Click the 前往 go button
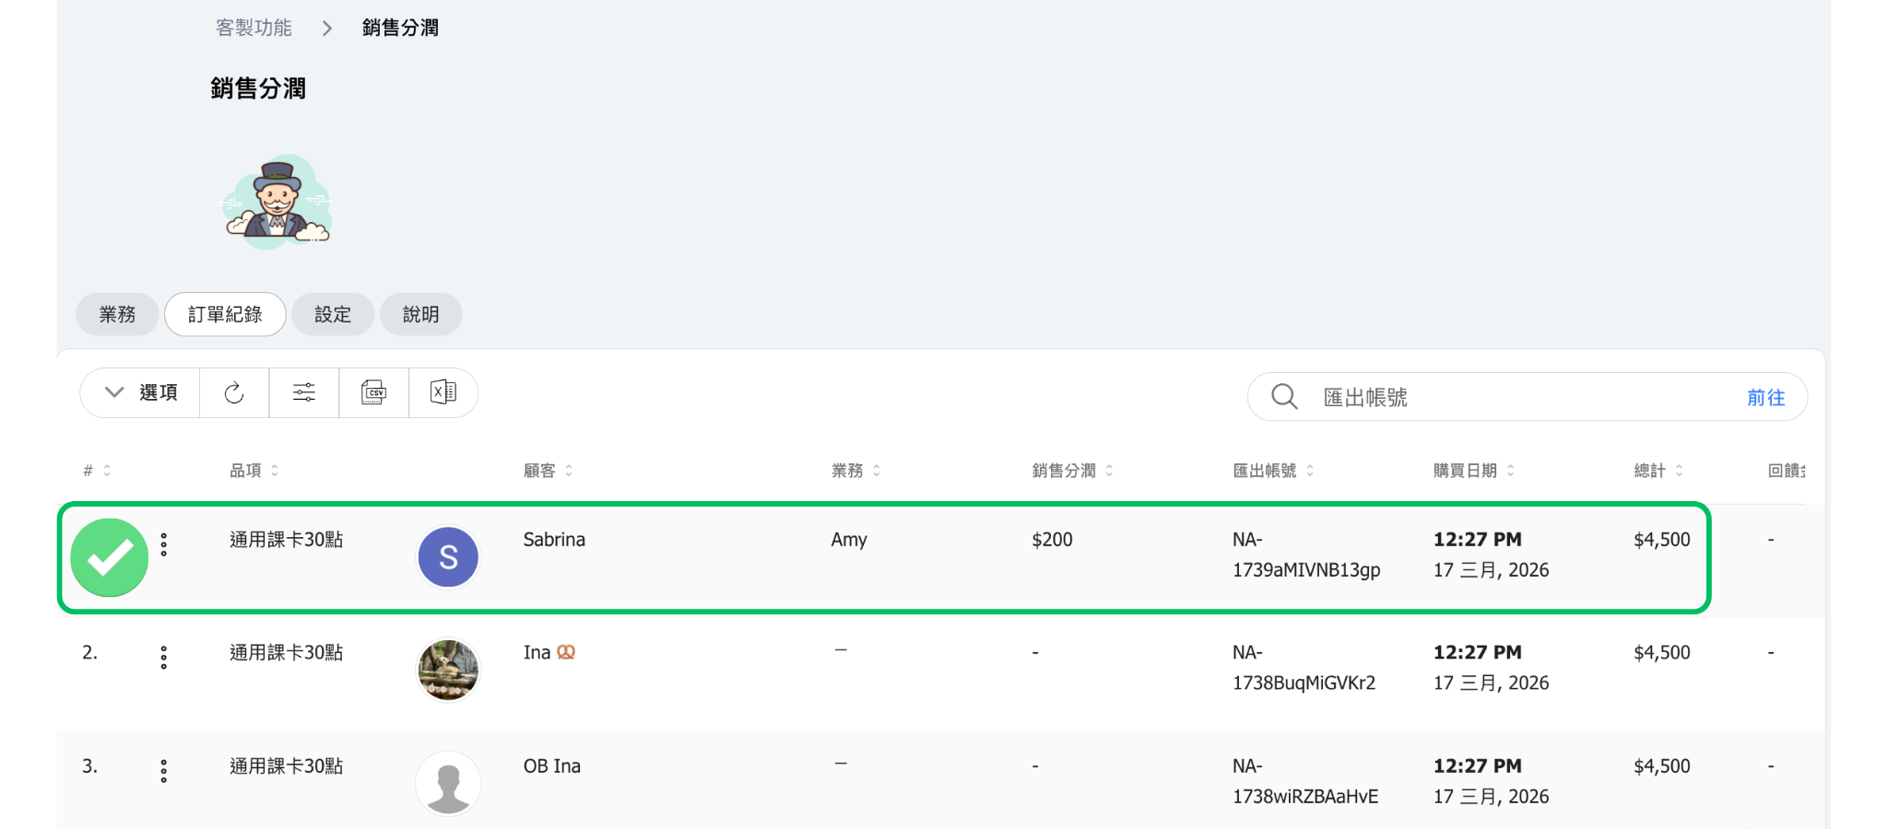Image resolution: width=1888 pixels, height=829 pixels. click(1765, 398)
